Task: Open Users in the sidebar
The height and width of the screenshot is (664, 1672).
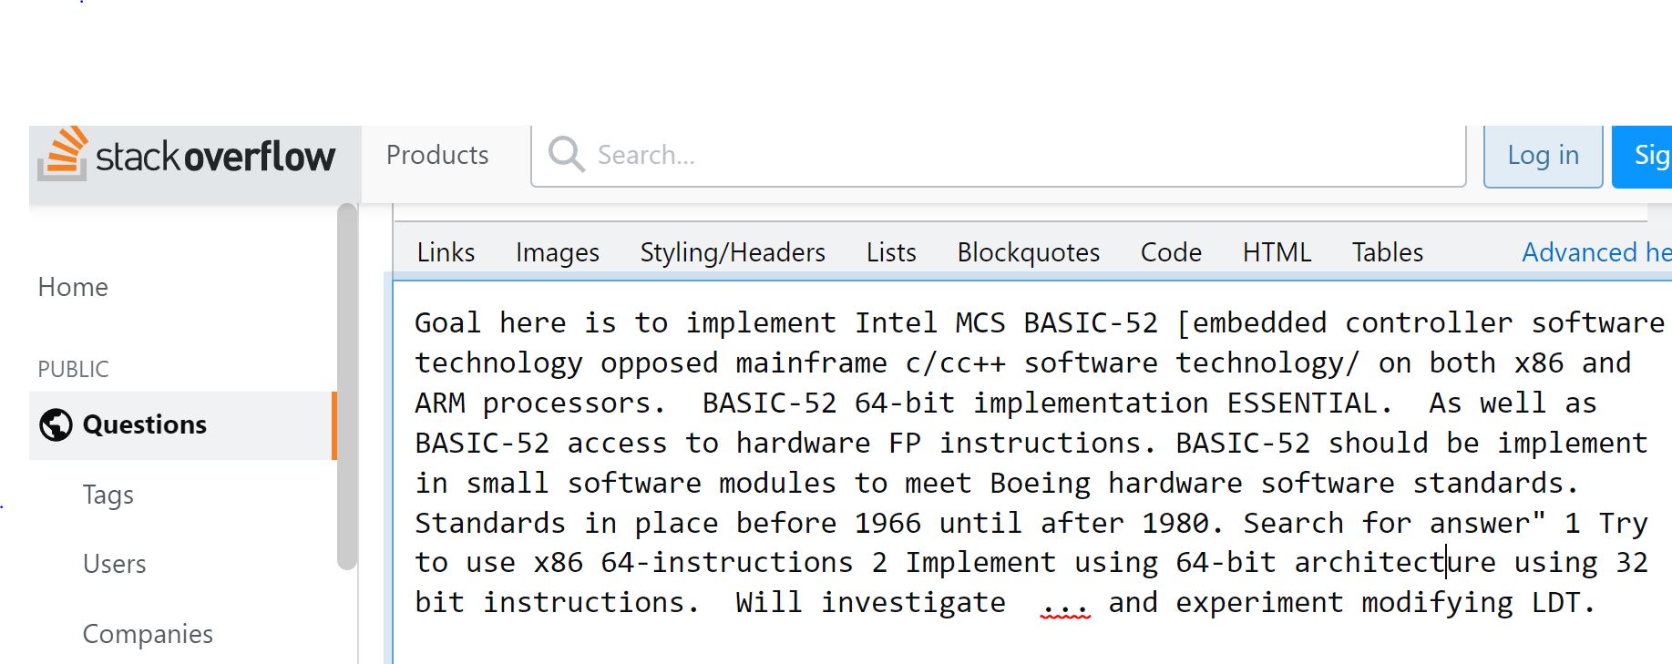Action: [114, 564]
